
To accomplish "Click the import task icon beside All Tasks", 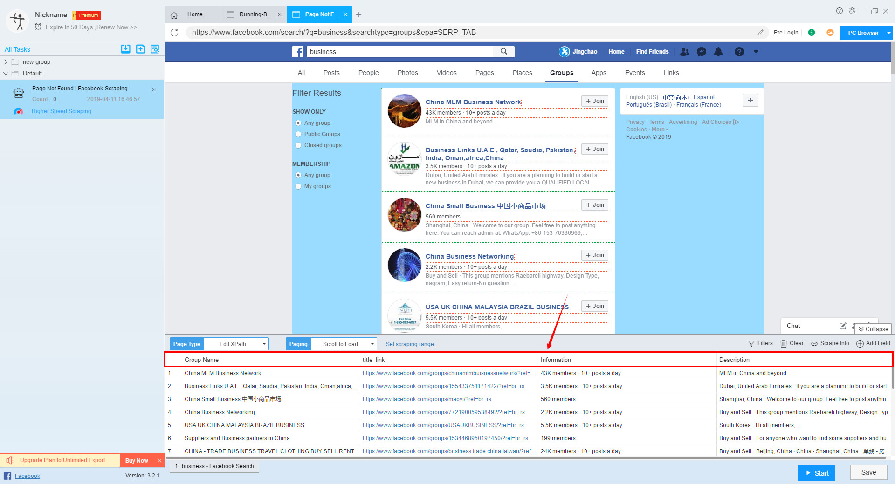I will coord(125,49).
